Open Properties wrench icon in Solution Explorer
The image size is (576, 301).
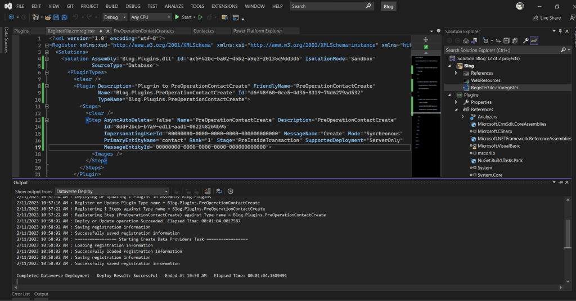pos(526,40)
